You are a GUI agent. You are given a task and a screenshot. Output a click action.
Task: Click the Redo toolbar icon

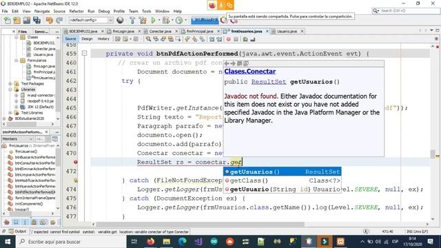tap(59, 20)
